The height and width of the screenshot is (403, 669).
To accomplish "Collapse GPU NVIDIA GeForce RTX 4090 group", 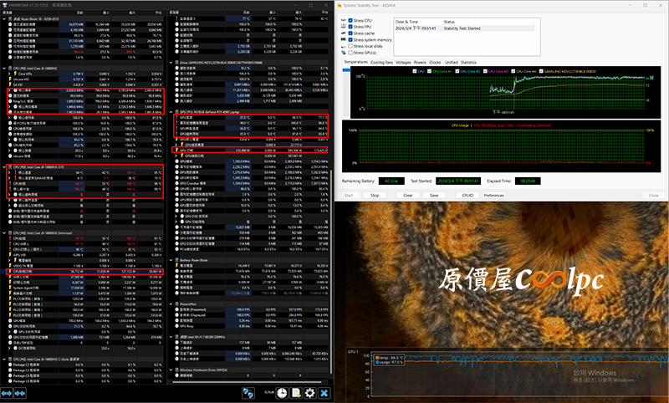I will 171,112.
